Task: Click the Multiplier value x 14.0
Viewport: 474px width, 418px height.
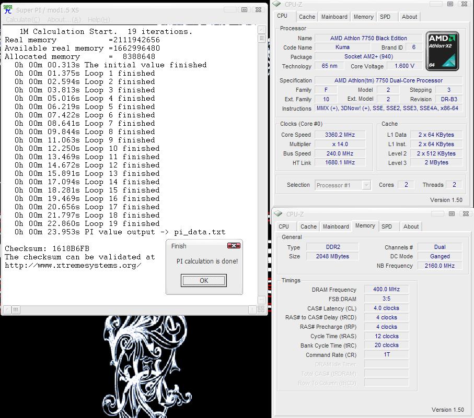Action: click(340, 144)
